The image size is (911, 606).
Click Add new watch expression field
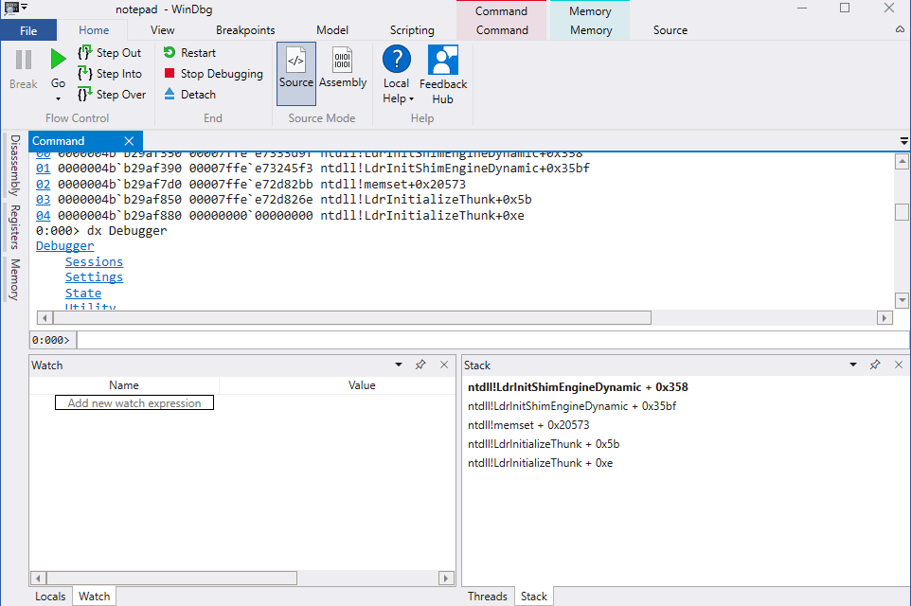click(x=134, y=402)
